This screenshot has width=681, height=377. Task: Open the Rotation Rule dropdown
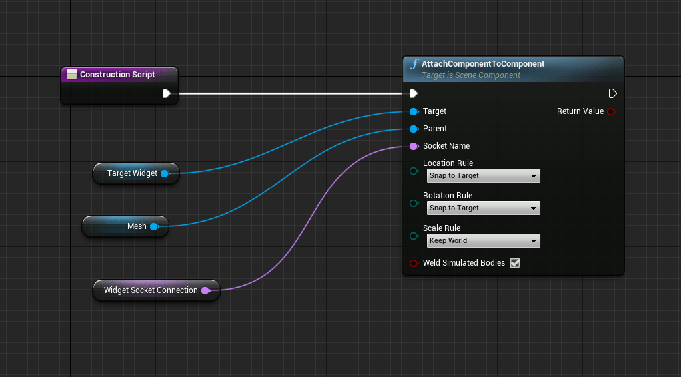click(x=483, y=208)
